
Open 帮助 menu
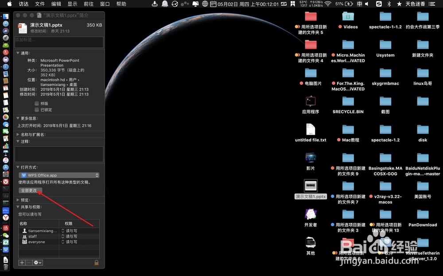tap(121, 4)
